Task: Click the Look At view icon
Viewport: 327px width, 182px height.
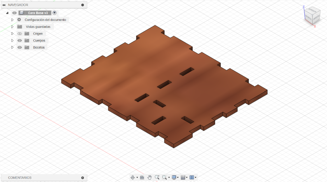Action: pos(142,178)
